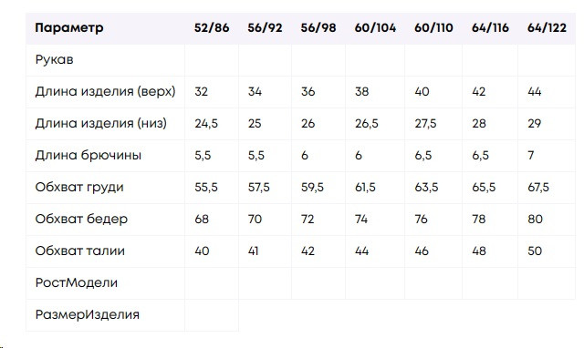
Task: Click waist value 50 for size 64/122
Action: (535, 251)
